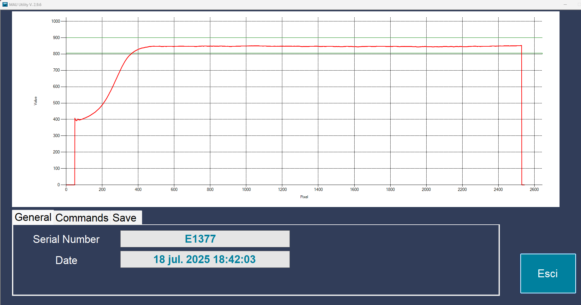Click the 2600 label on x-axis
Screen dimensions: 581x305
point(534,189)
